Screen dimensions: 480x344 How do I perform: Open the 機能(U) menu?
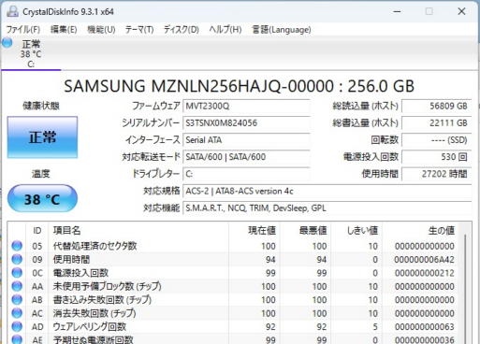[101, 30]
